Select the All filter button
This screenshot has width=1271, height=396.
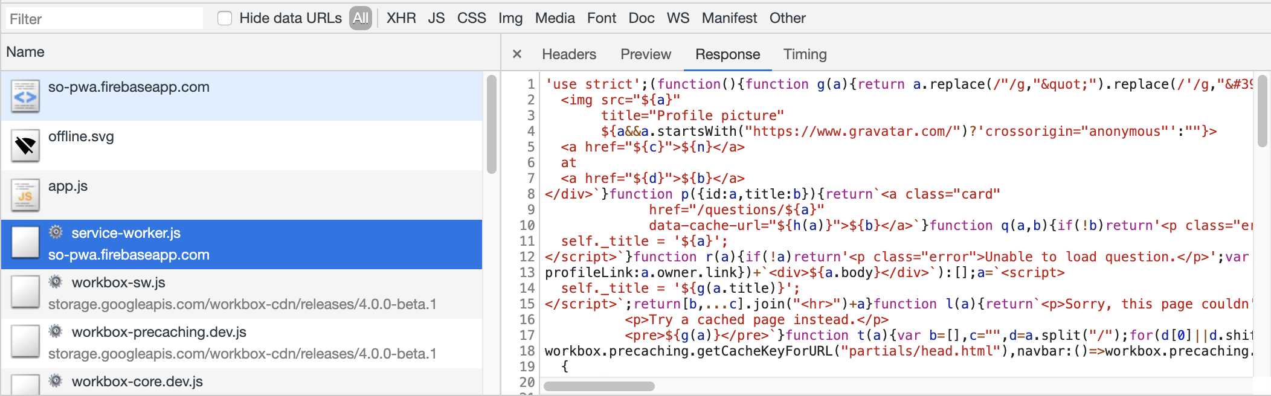[361, 18]
